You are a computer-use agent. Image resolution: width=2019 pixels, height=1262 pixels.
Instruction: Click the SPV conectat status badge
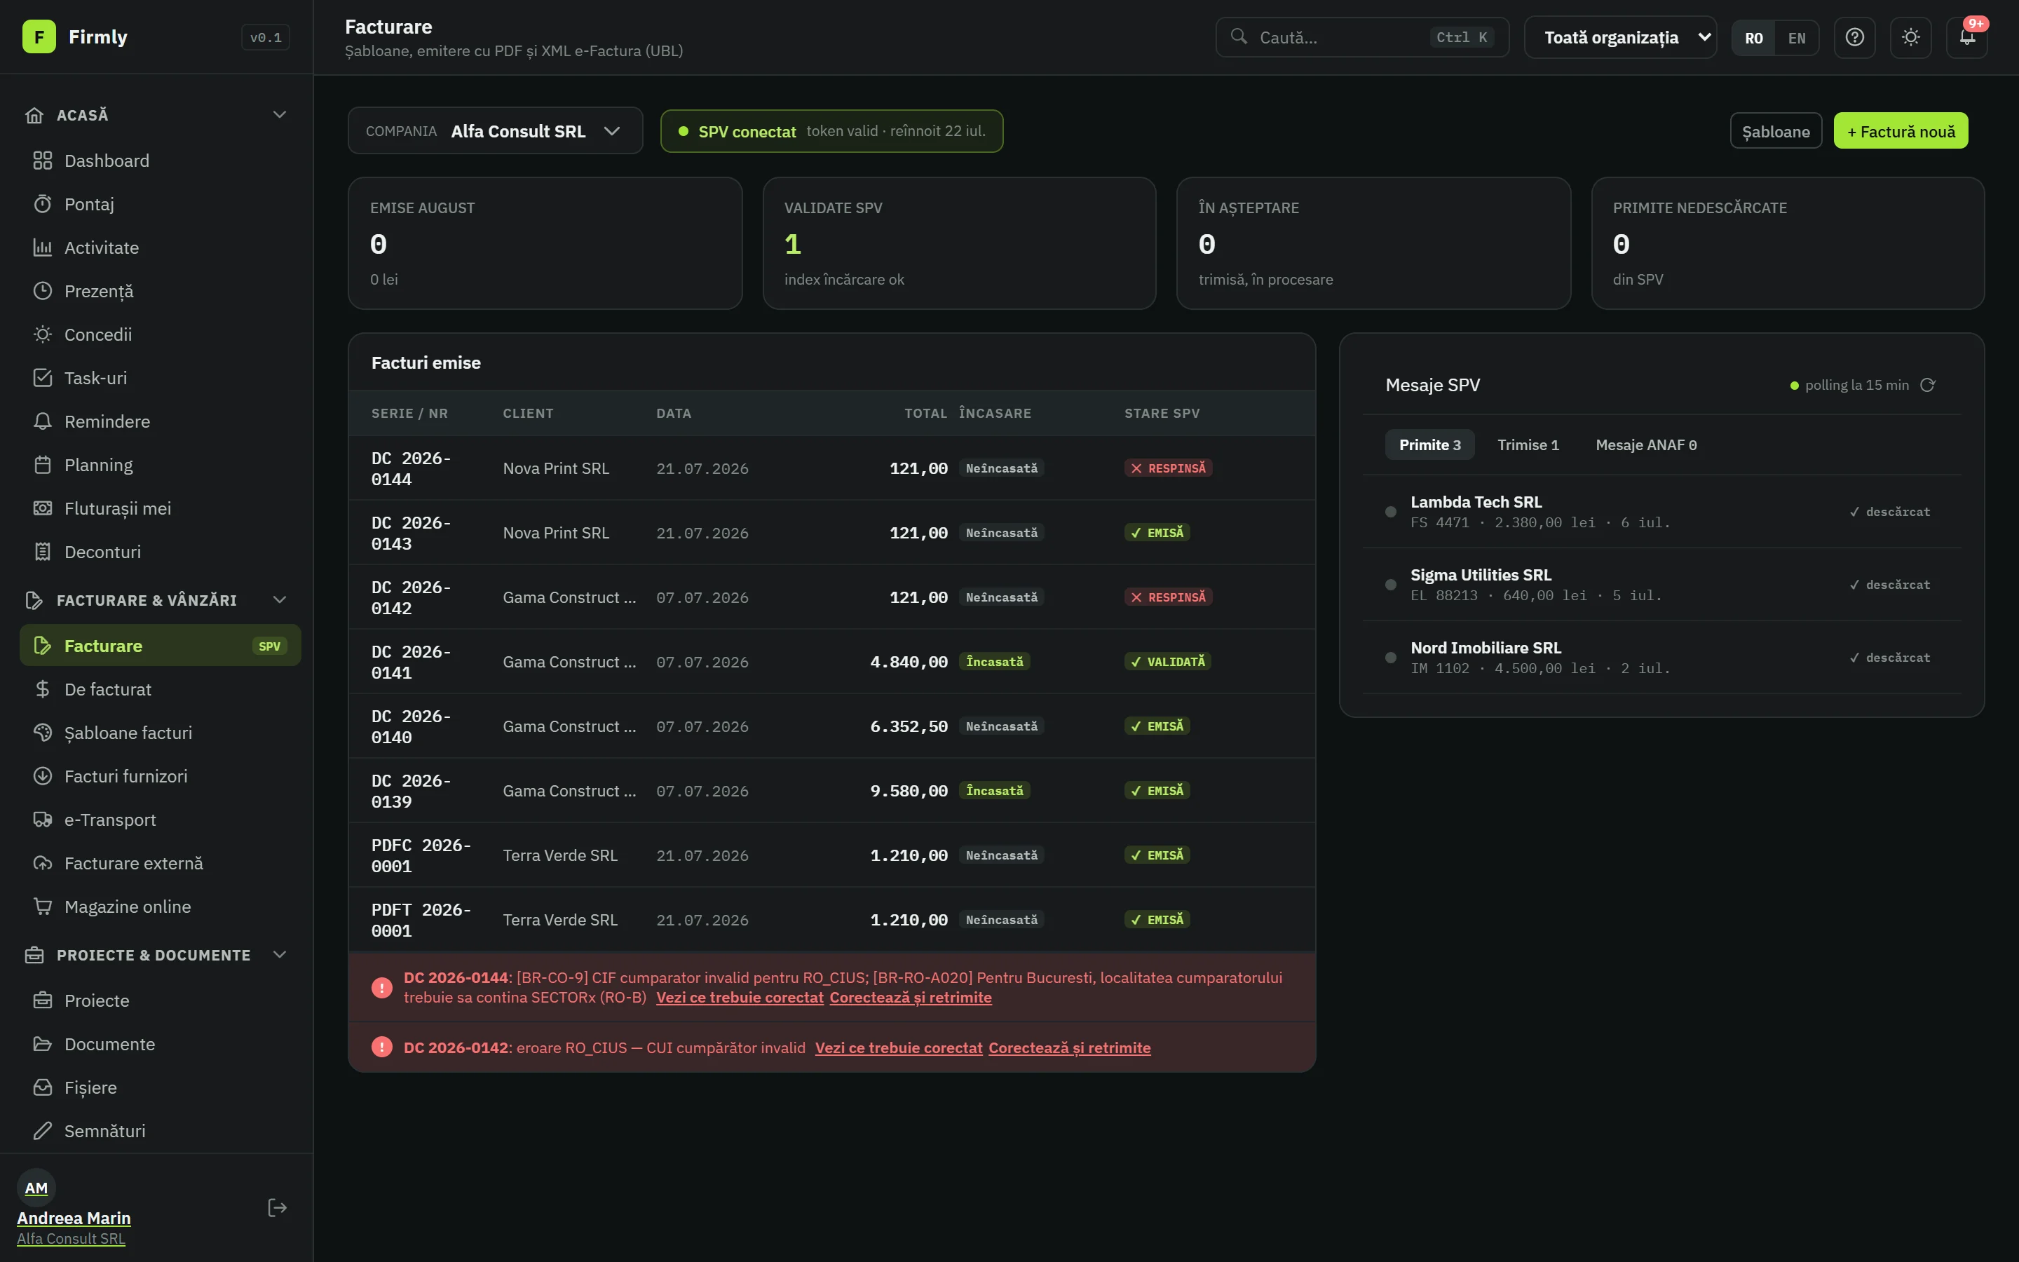[831, 131]
